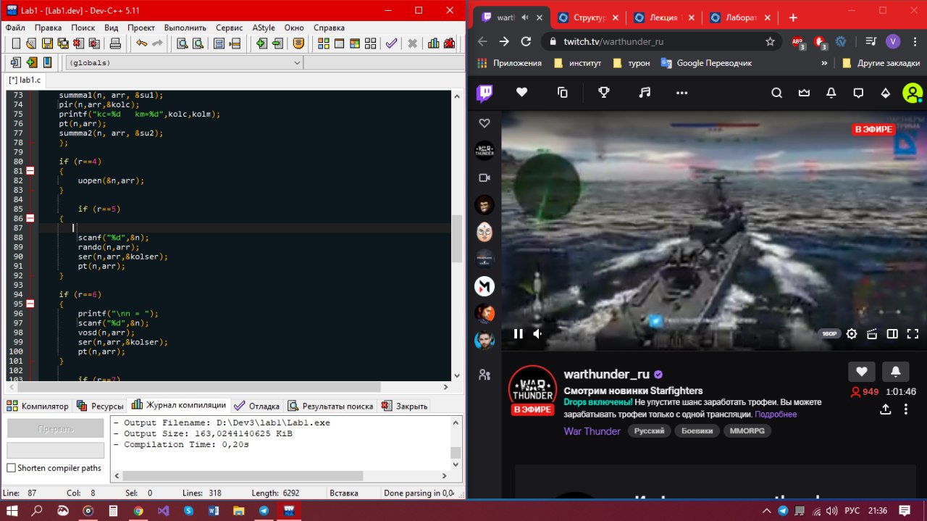Open Twitch home logo
Viewport: 927px width, 521px height.
point(485,93)
